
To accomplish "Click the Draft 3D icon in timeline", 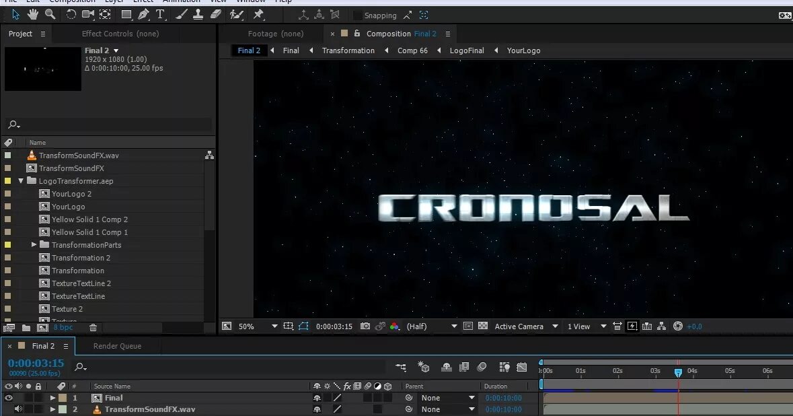I will 423,367.
